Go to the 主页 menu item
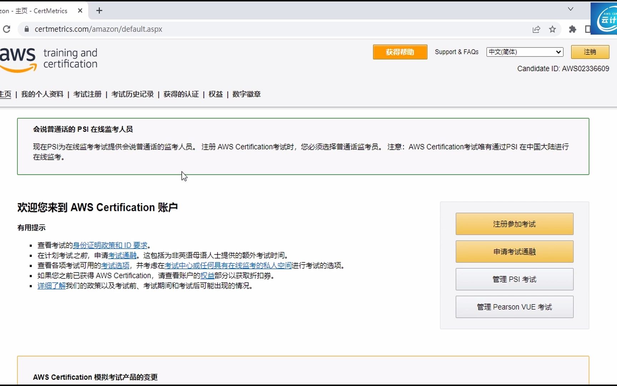 coord(5,94)
